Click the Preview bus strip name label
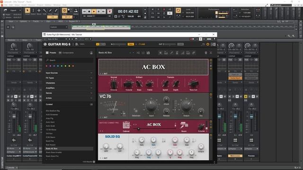 pos(251,156)
